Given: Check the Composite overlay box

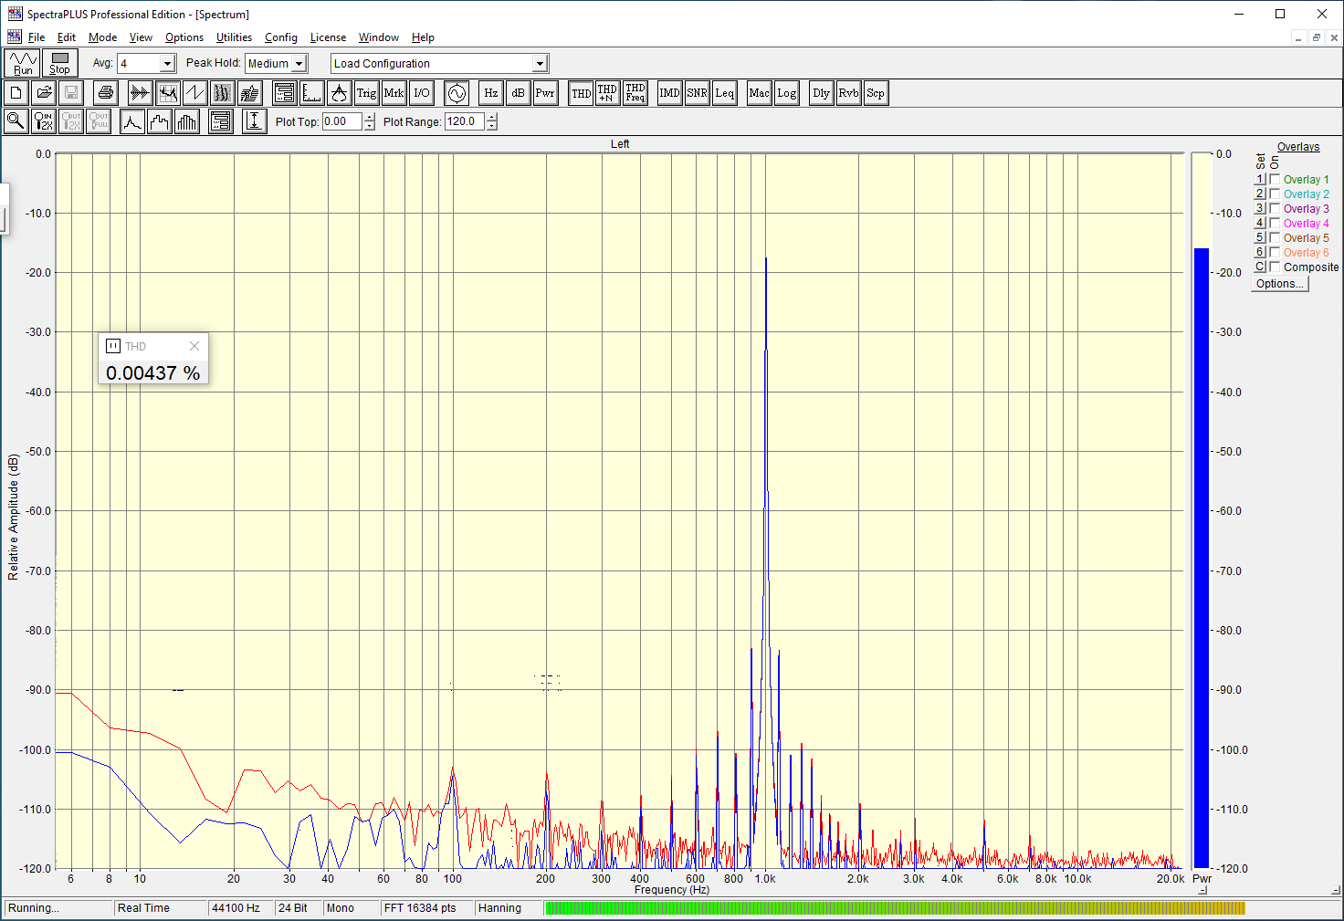Looking at the screenshot, I should 1275,267.
